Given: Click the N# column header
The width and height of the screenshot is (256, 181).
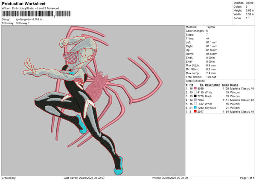Looking at the screenshot, I should (191, 85).
